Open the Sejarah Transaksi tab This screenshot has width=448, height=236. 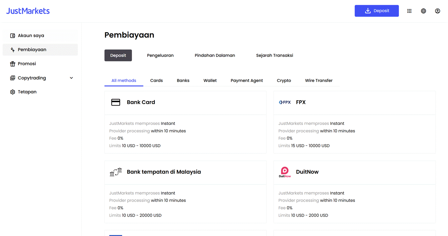(x=274, y=55)
